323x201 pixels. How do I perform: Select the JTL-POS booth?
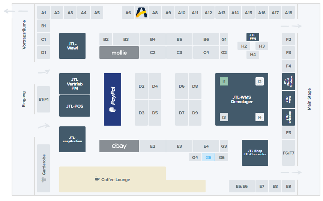tap(75, 106)
